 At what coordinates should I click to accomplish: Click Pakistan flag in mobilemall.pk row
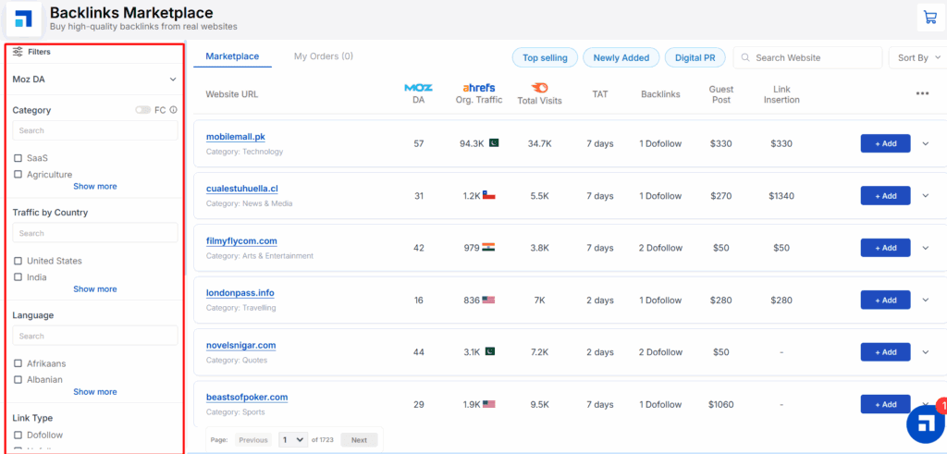pos(493,143)
